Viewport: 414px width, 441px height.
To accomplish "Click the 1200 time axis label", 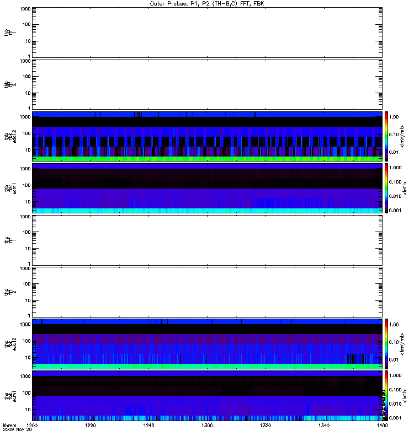I will (x=32, y=425).
